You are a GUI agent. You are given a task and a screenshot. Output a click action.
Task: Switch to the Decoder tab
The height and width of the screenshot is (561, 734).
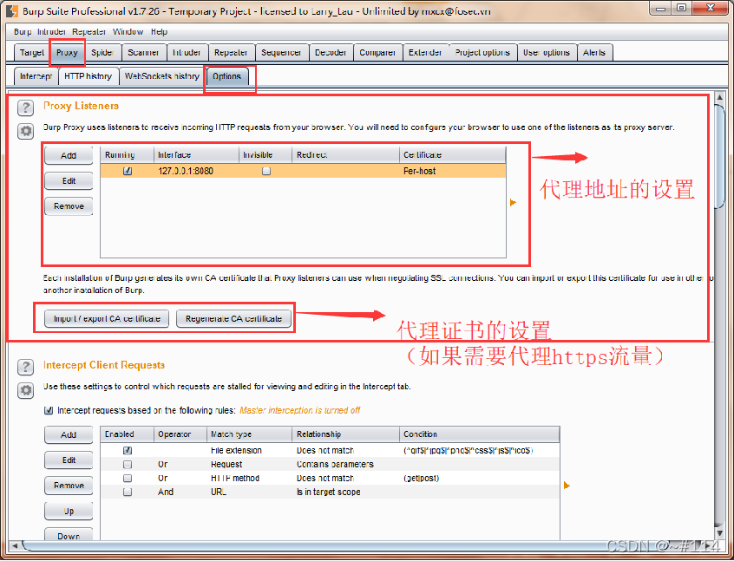pos(331,52)
